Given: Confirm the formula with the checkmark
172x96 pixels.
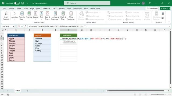Looking at the screenshot, I should click(x=22, y=26).
